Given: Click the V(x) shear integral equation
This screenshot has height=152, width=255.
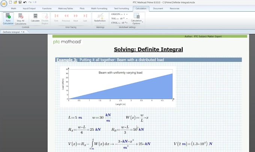Looking at the screenshot, I should click(x=109, y=144).
